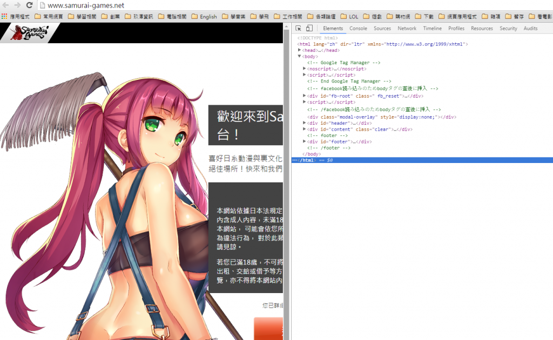Open the 看電影 bookmark folder
Screen dimensions: 553x340
(x=541, y=16)
